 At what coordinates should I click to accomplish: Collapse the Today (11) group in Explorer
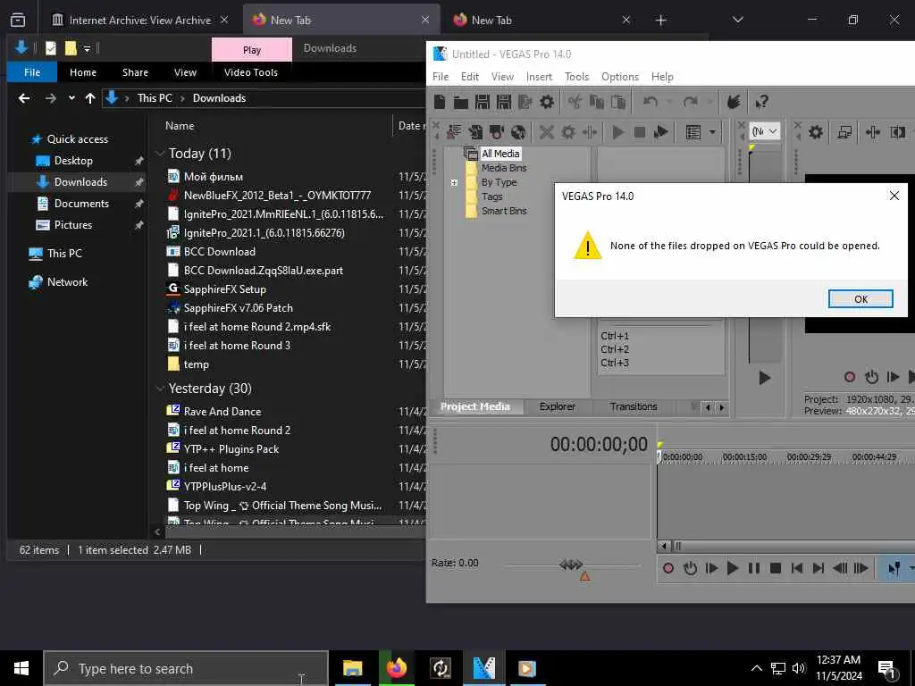pyautogui.click(x=159, y=154)
